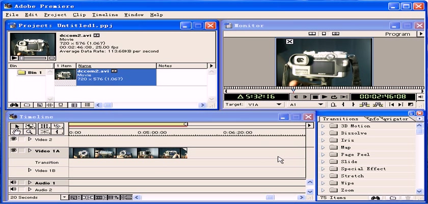Screen dimensions: 428x204
Task: Click the Trim Mode icon in Monitor
Action: [336, 34]
